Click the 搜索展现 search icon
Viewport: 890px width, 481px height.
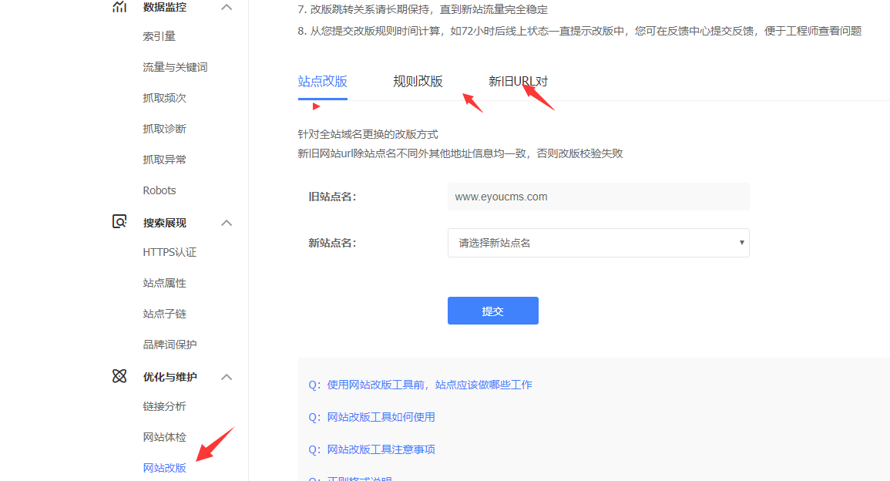(119, 222)
